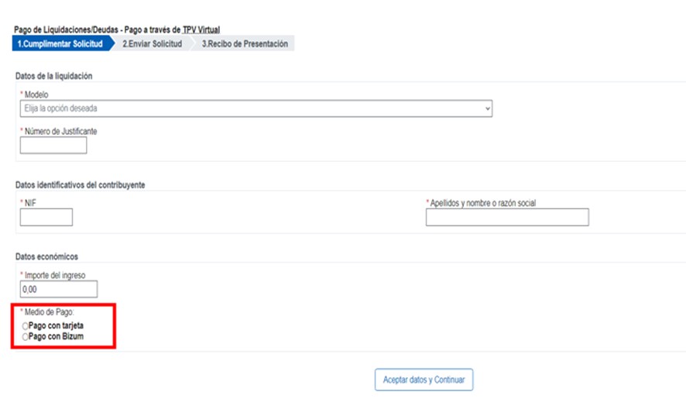The height and width of the screenshot is (406, 686).
Task: Focus the Apellidos y nombre input box
Action: (507, 218)
